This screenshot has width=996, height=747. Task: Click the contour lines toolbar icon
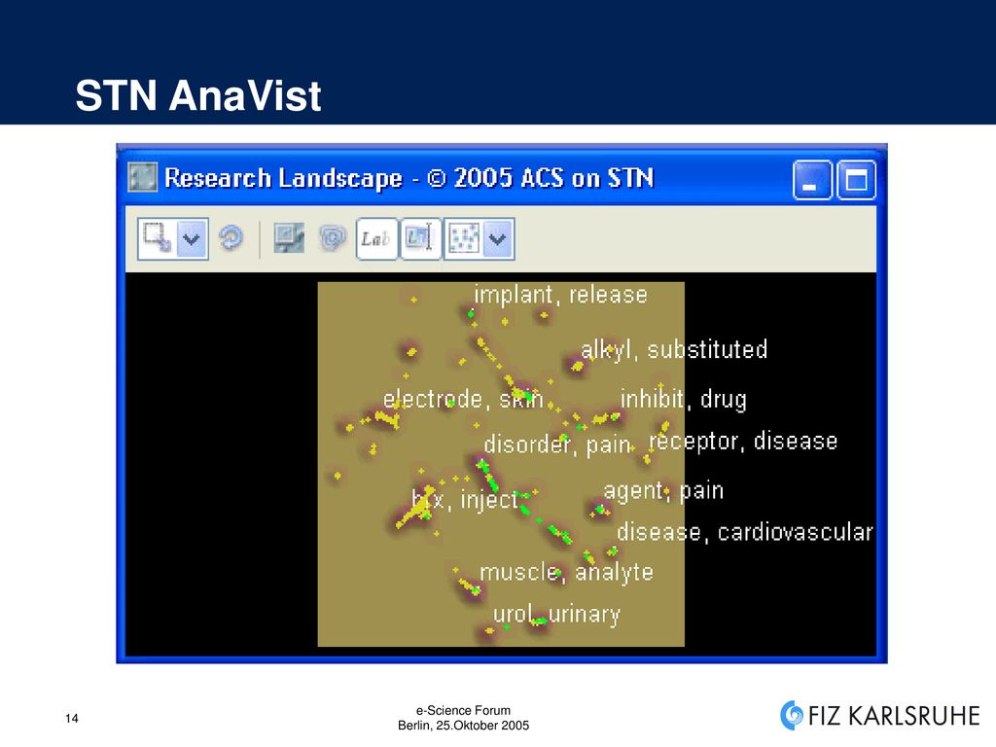point(332,238)
